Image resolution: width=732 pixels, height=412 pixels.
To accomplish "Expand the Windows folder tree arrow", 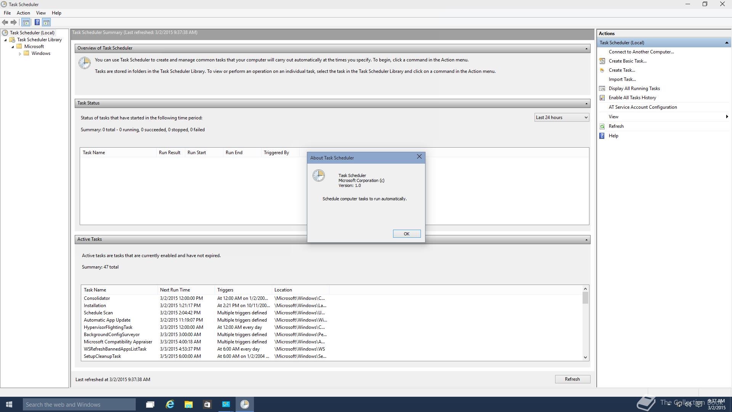I will click(20, 54).
